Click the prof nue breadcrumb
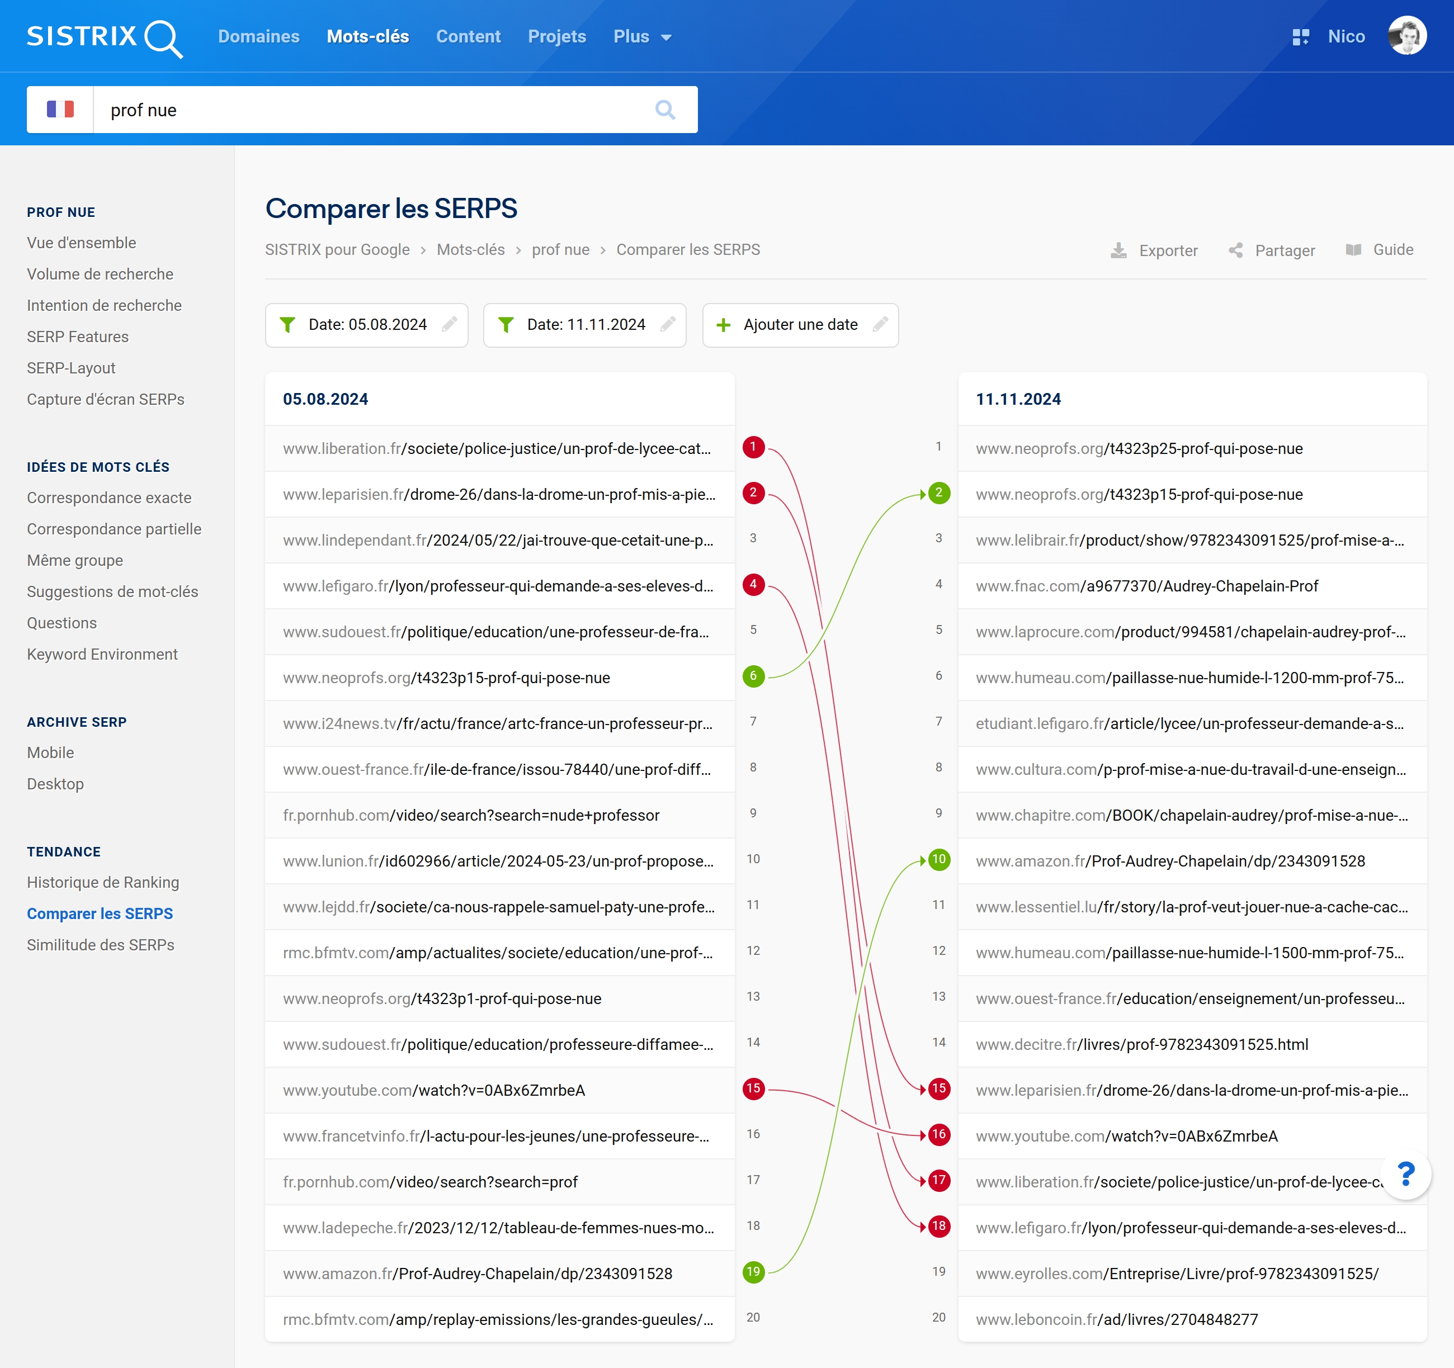The image size is (1454, 1368). [x=560, y=250]
